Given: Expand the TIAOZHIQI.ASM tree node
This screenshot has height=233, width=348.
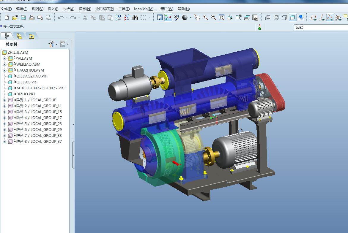Looking at the screenshot, I should coord(4,71).
